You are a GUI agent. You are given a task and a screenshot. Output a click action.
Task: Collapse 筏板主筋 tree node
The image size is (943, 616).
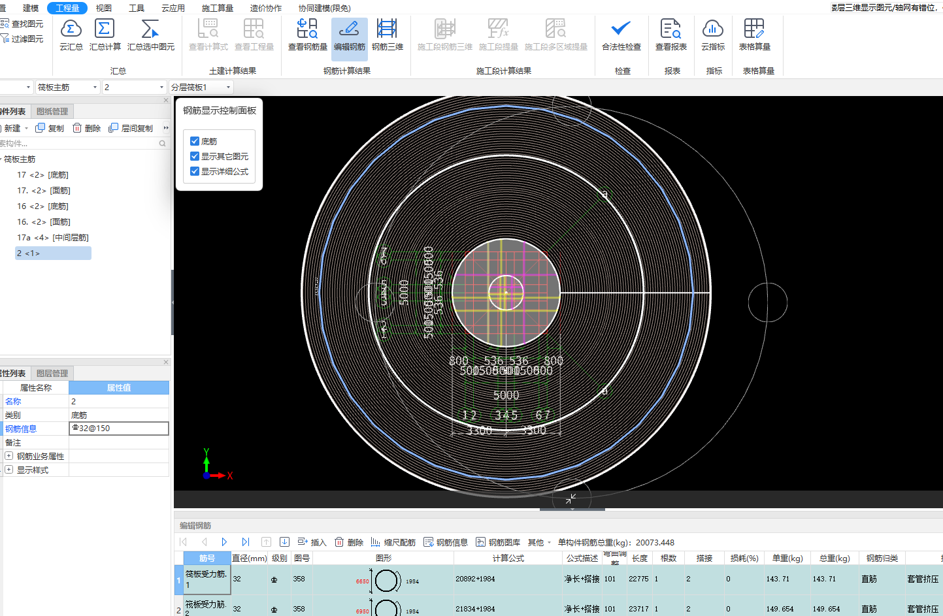1,159
